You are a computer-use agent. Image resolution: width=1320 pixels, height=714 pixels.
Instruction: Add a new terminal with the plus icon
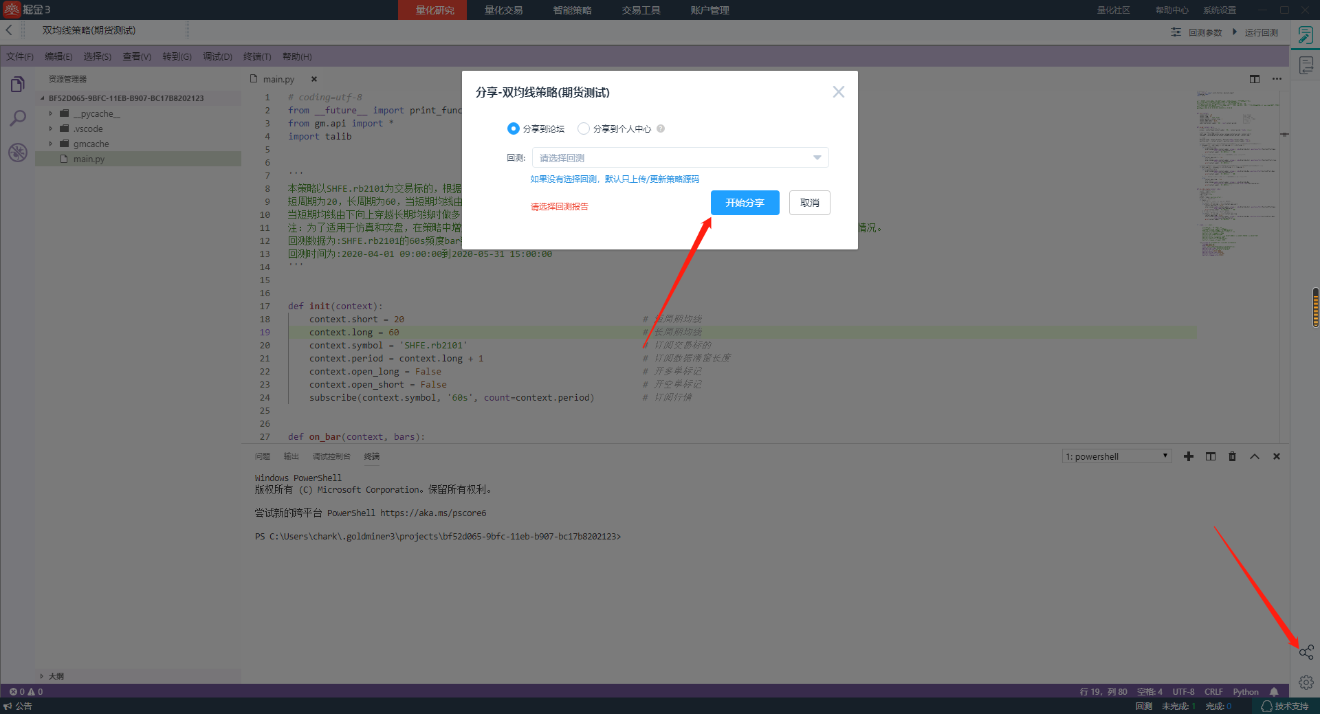[x=1189, y=456]
